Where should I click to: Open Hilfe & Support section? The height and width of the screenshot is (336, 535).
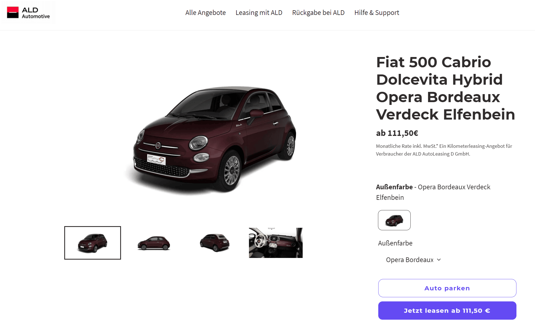(x=377, y=13)
